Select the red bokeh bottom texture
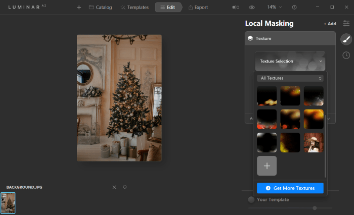354x215 pixels. click(267, 119)
